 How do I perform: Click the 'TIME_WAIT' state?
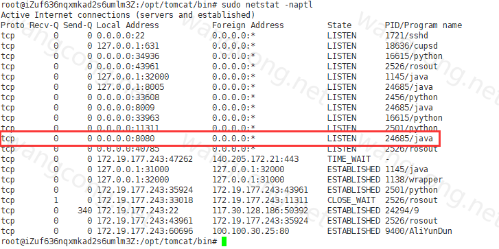[x=349, y=159]
